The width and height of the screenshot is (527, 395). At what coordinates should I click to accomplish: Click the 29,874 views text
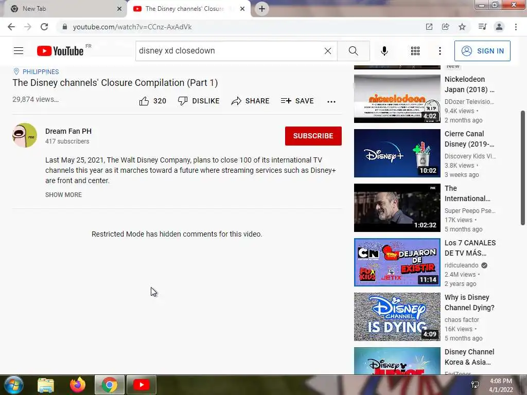pos(36,99)
